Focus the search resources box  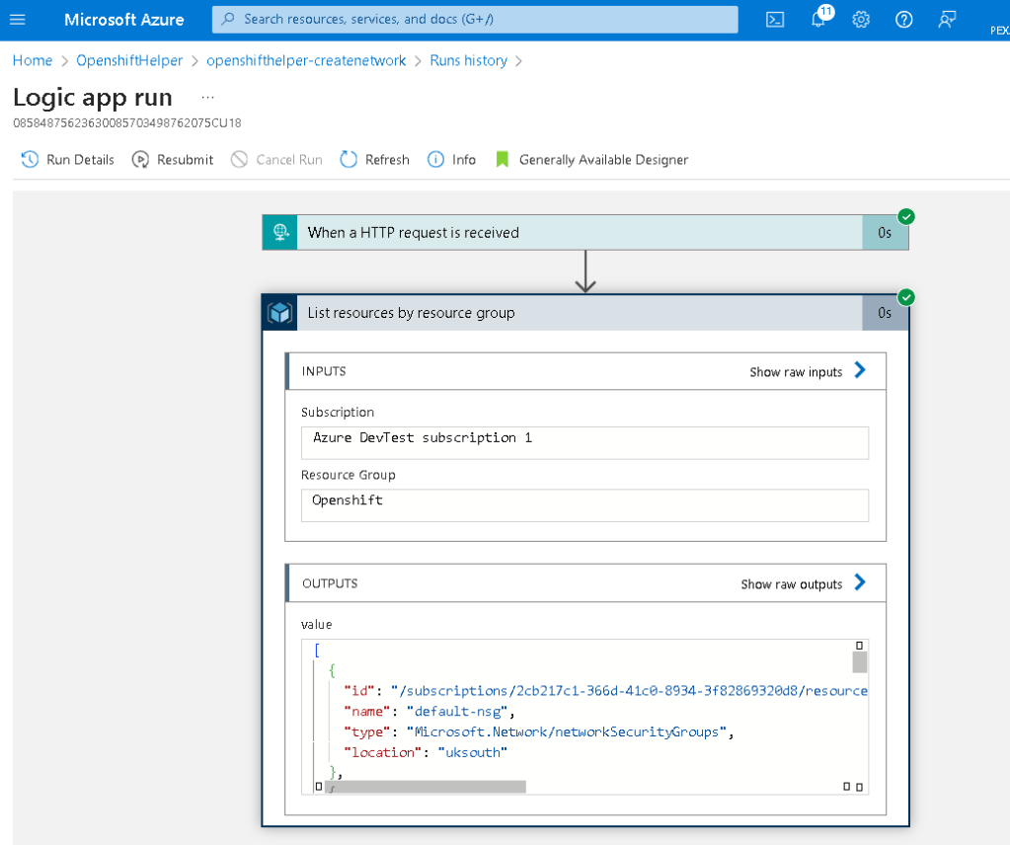coord(475,20)
